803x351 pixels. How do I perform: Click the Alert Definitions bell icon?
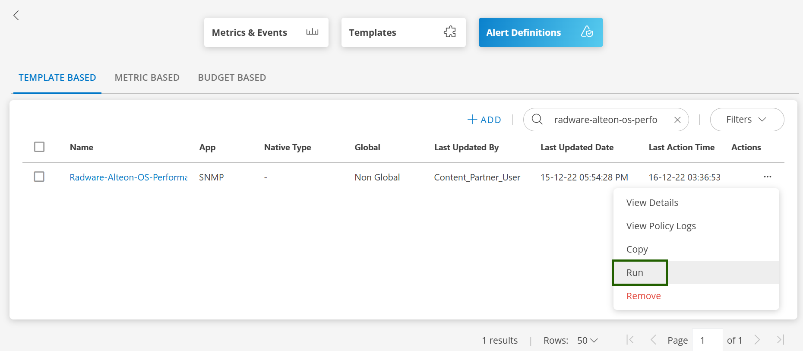click(587, 32)
